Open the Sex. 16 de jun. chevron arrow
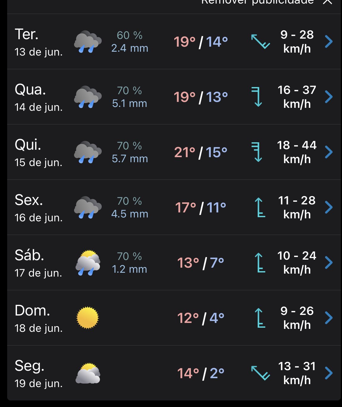This screenshot has width=342, height=407. (329, 207)
